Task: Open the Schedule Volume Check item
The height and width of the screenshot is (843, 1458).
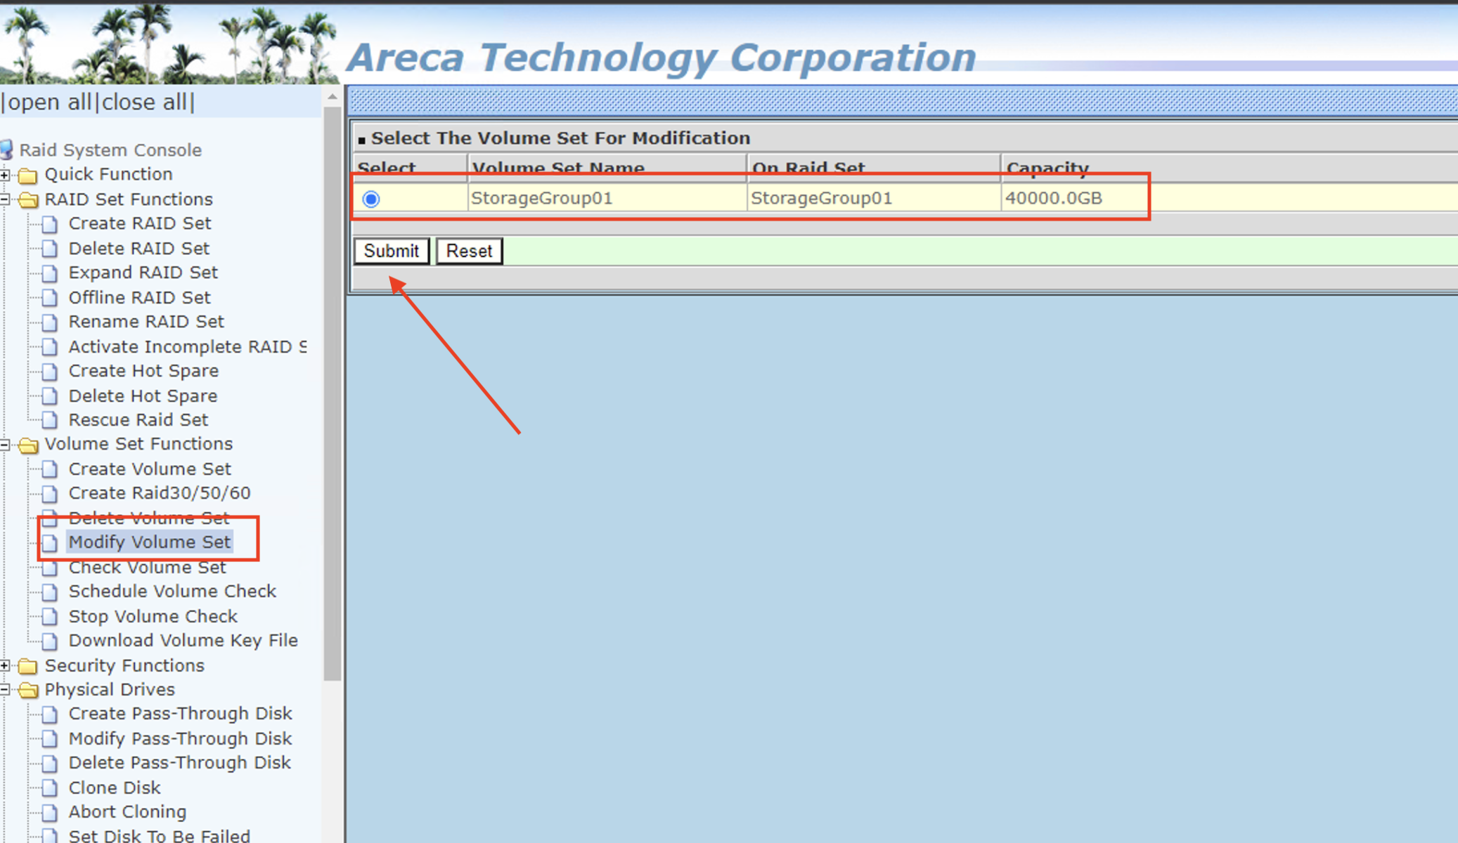Action: (x=173, y=592)
